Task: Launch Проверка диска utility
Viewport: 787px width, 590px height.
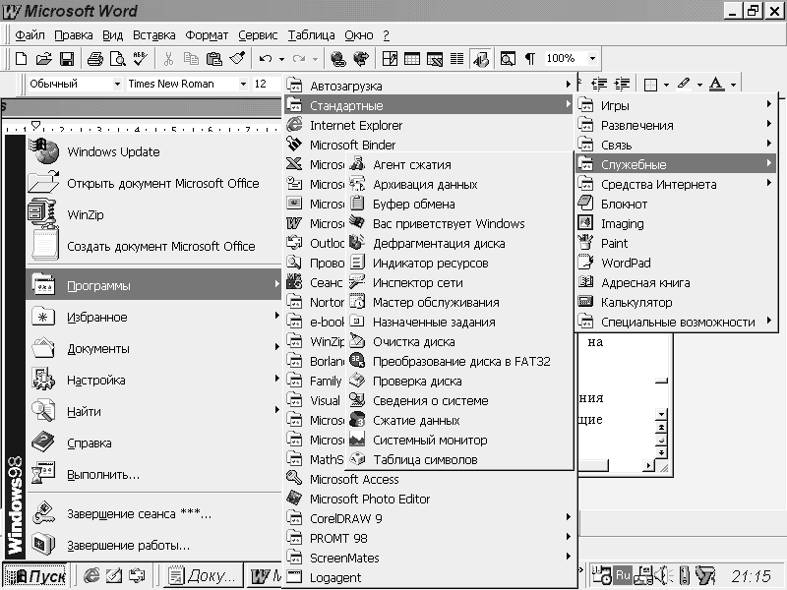Action: tap(459, 381)
